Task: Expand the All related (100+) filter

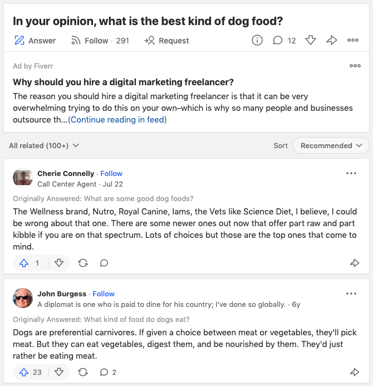Action: 44,145
